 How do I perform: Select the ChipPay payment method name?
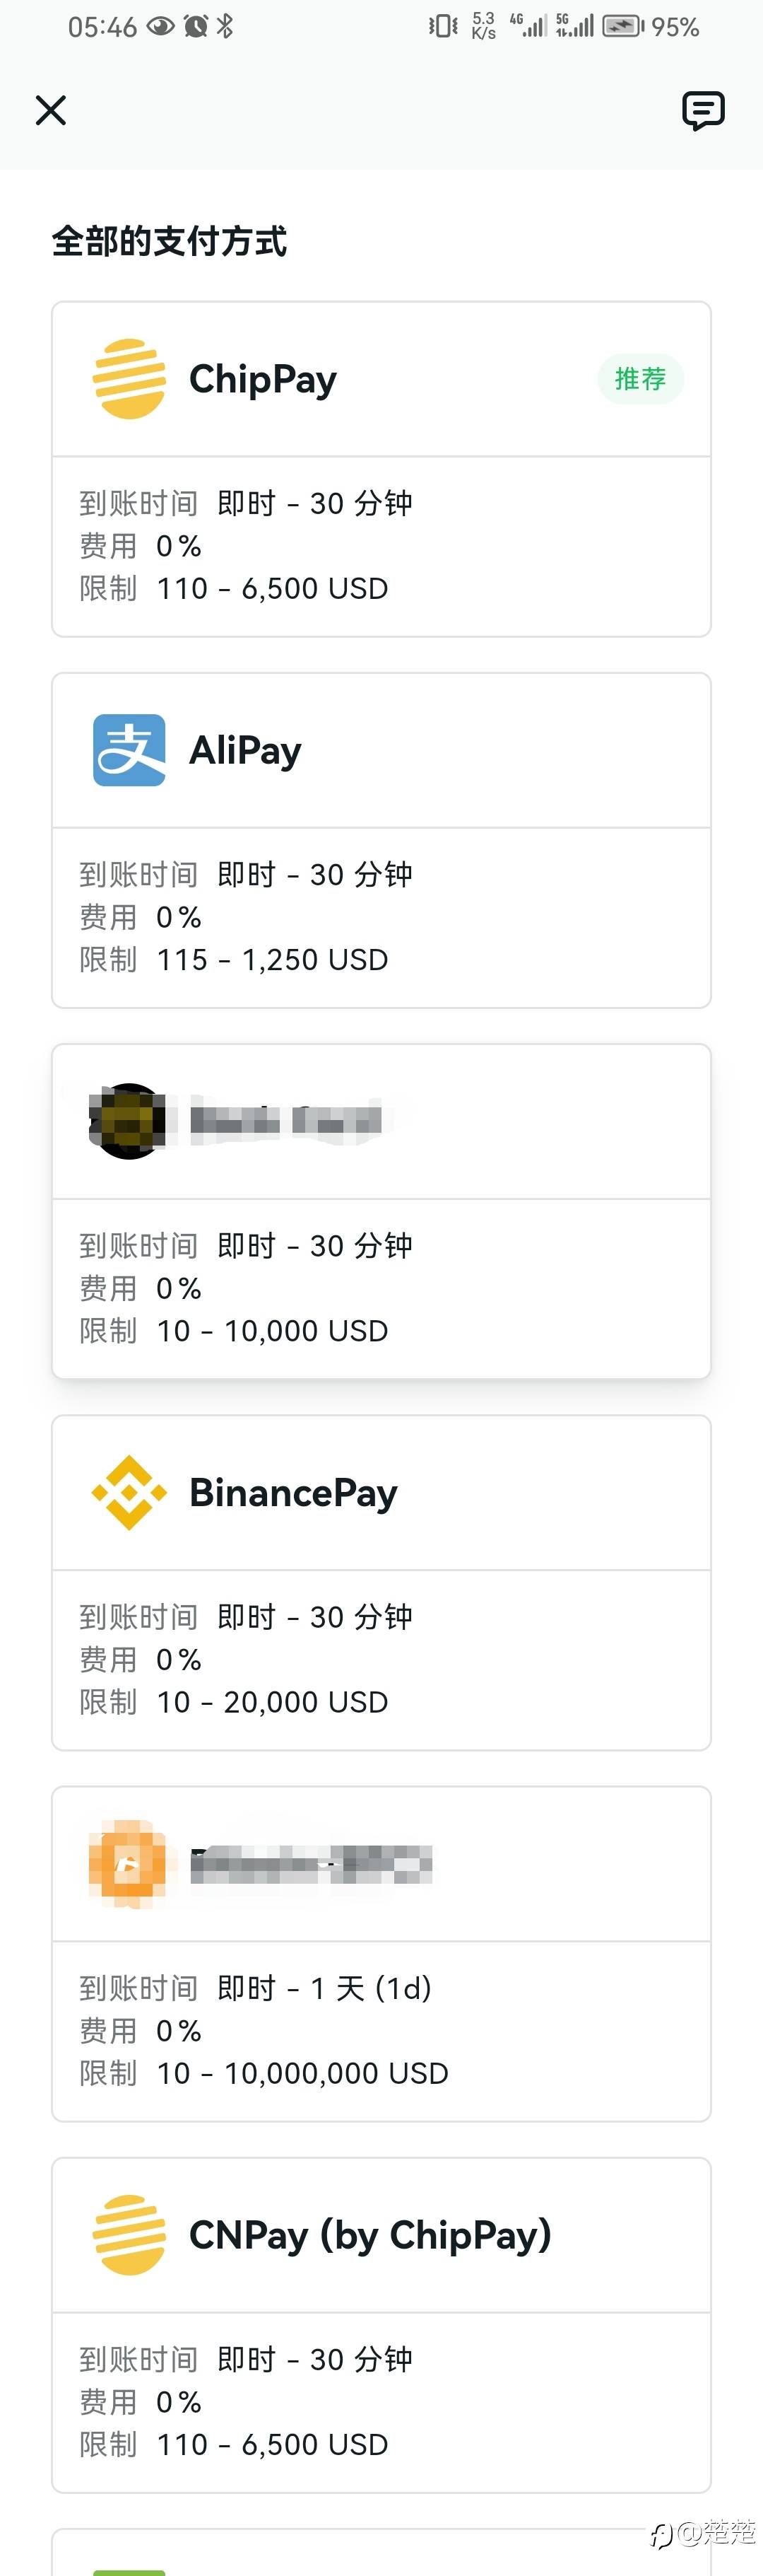coord(263,380)
